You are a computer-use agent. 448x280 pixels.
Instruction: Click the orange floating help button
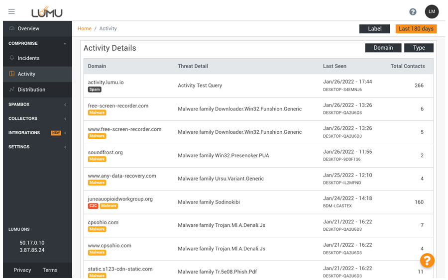point(427,260)
